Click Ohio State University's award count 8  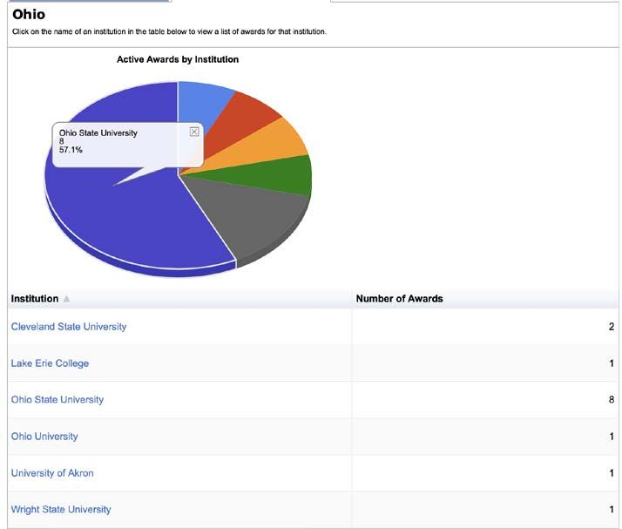coord(611,400)
